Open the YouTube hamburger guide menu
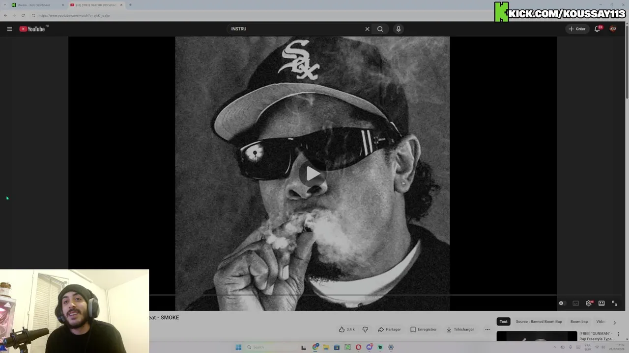 [9, 29]
